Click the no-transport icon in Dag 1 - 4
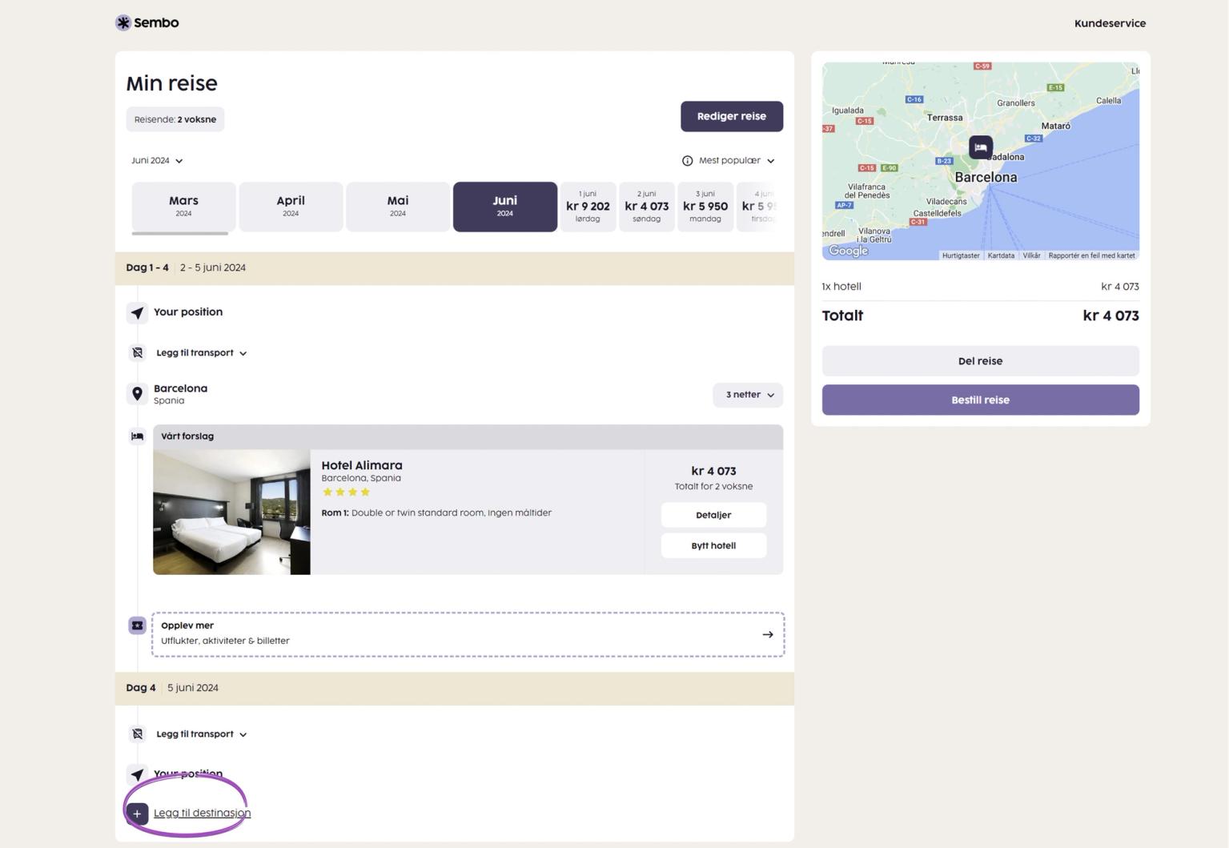The width and height of the screenshot is (1229, 848). (x=137, y=353)
